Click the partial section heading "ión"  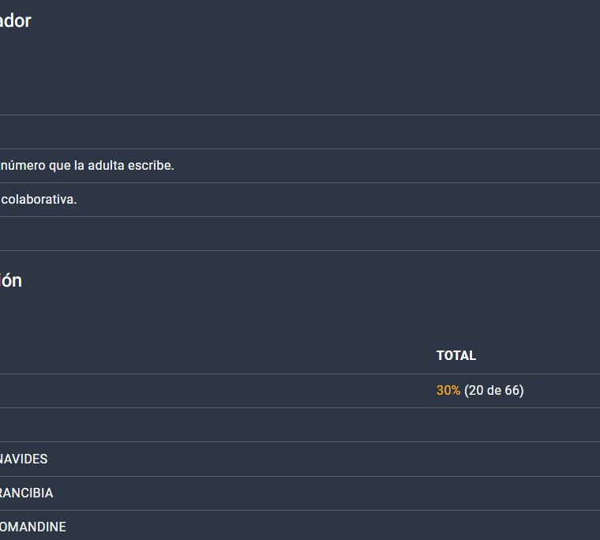click(x=10, y=280)
